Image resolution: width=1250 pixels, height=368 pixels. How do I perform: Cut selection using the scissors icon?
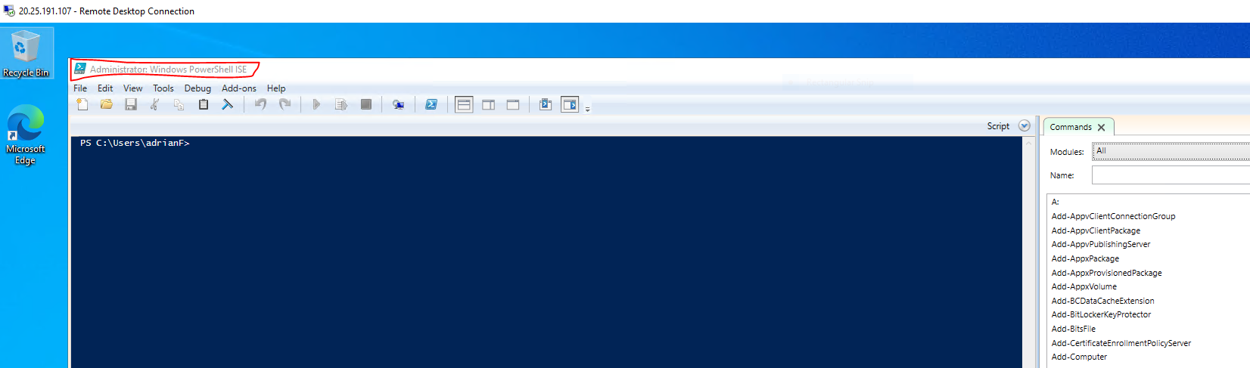click(x=155, y=104)
